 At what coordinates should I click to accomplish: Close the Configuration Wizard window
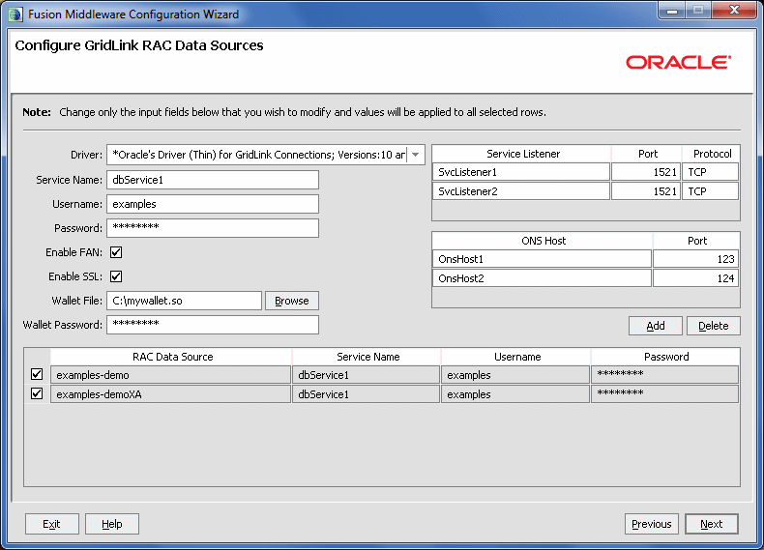click(734, 11)
